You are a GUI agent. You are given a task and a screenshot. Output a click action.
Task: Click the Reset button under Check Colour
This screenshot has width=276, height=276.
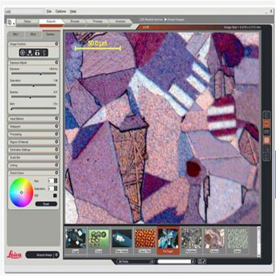[x=46, y=204]
